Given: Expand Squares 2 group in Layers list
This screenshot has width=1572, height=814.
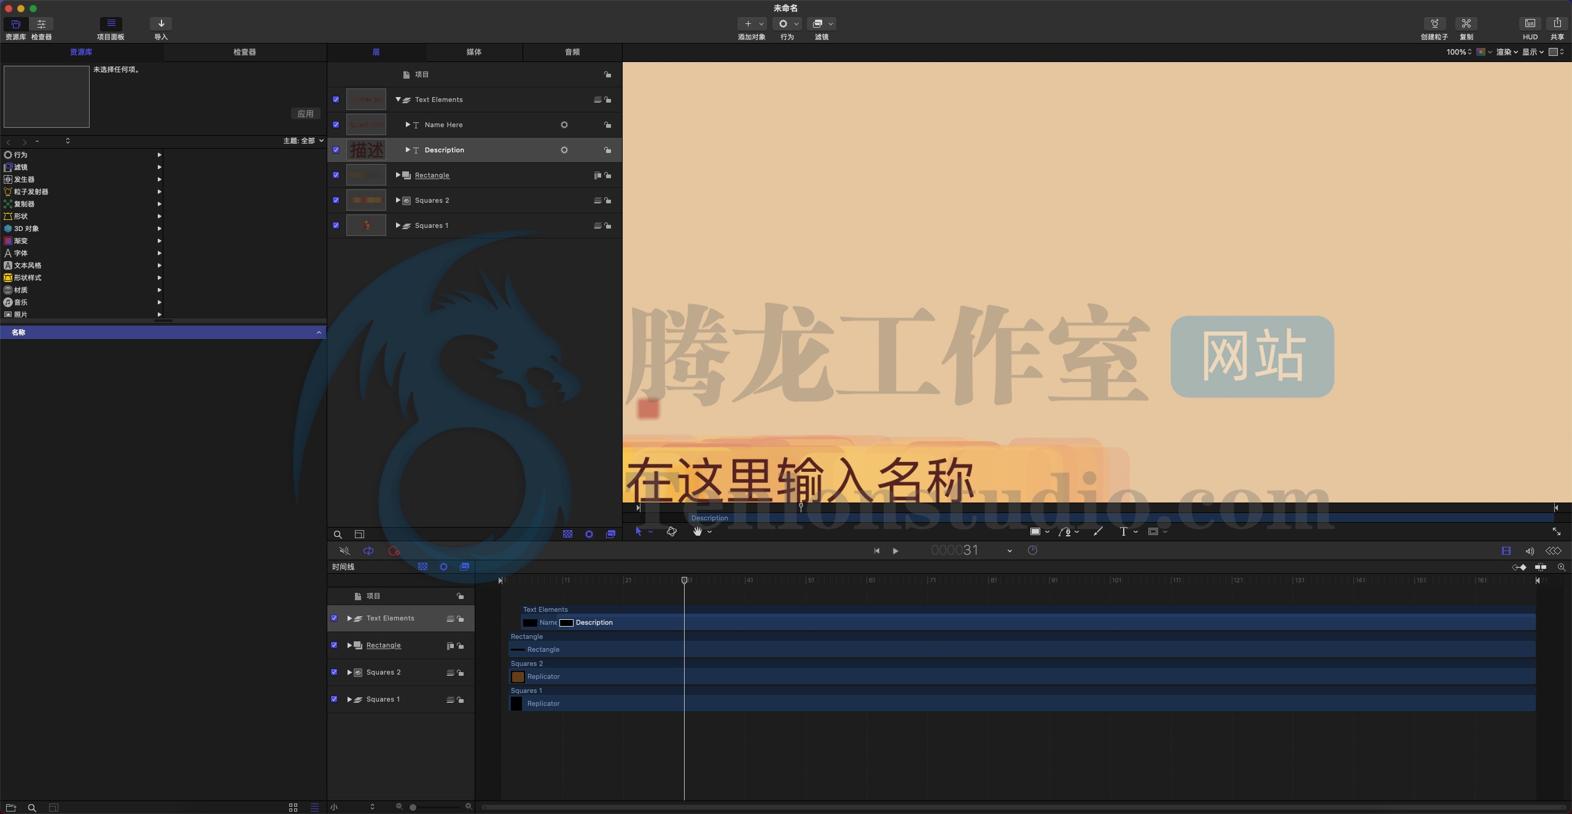Looking at the screenshot, I should click(398, 200).
